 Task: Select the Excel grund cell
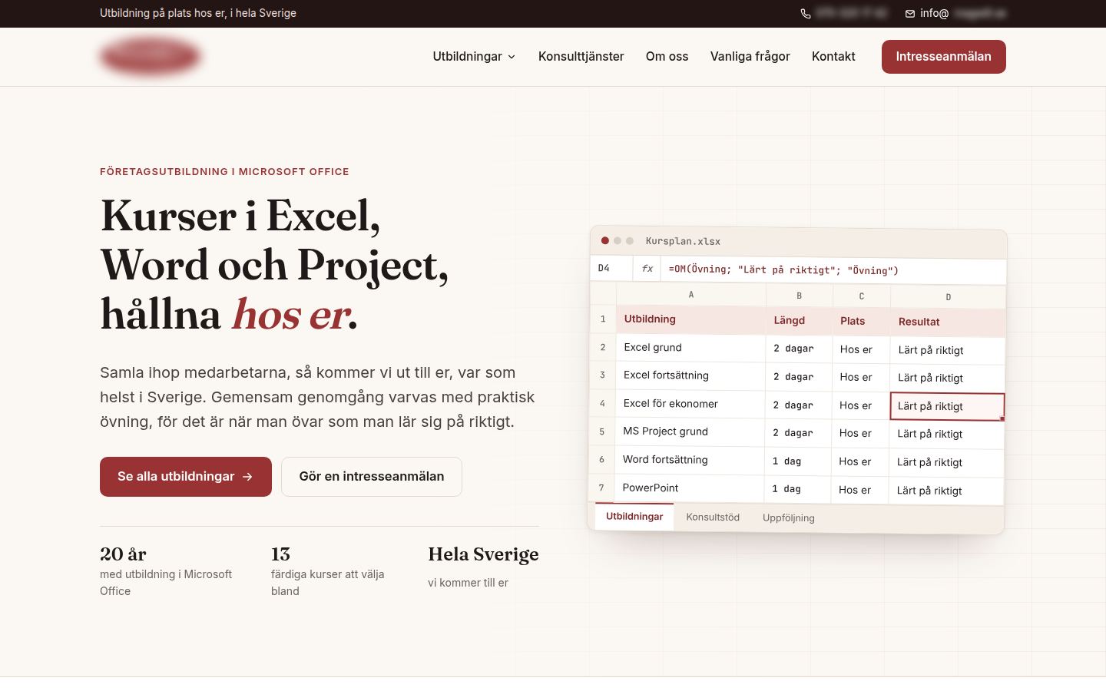click(x=690, y=348)
